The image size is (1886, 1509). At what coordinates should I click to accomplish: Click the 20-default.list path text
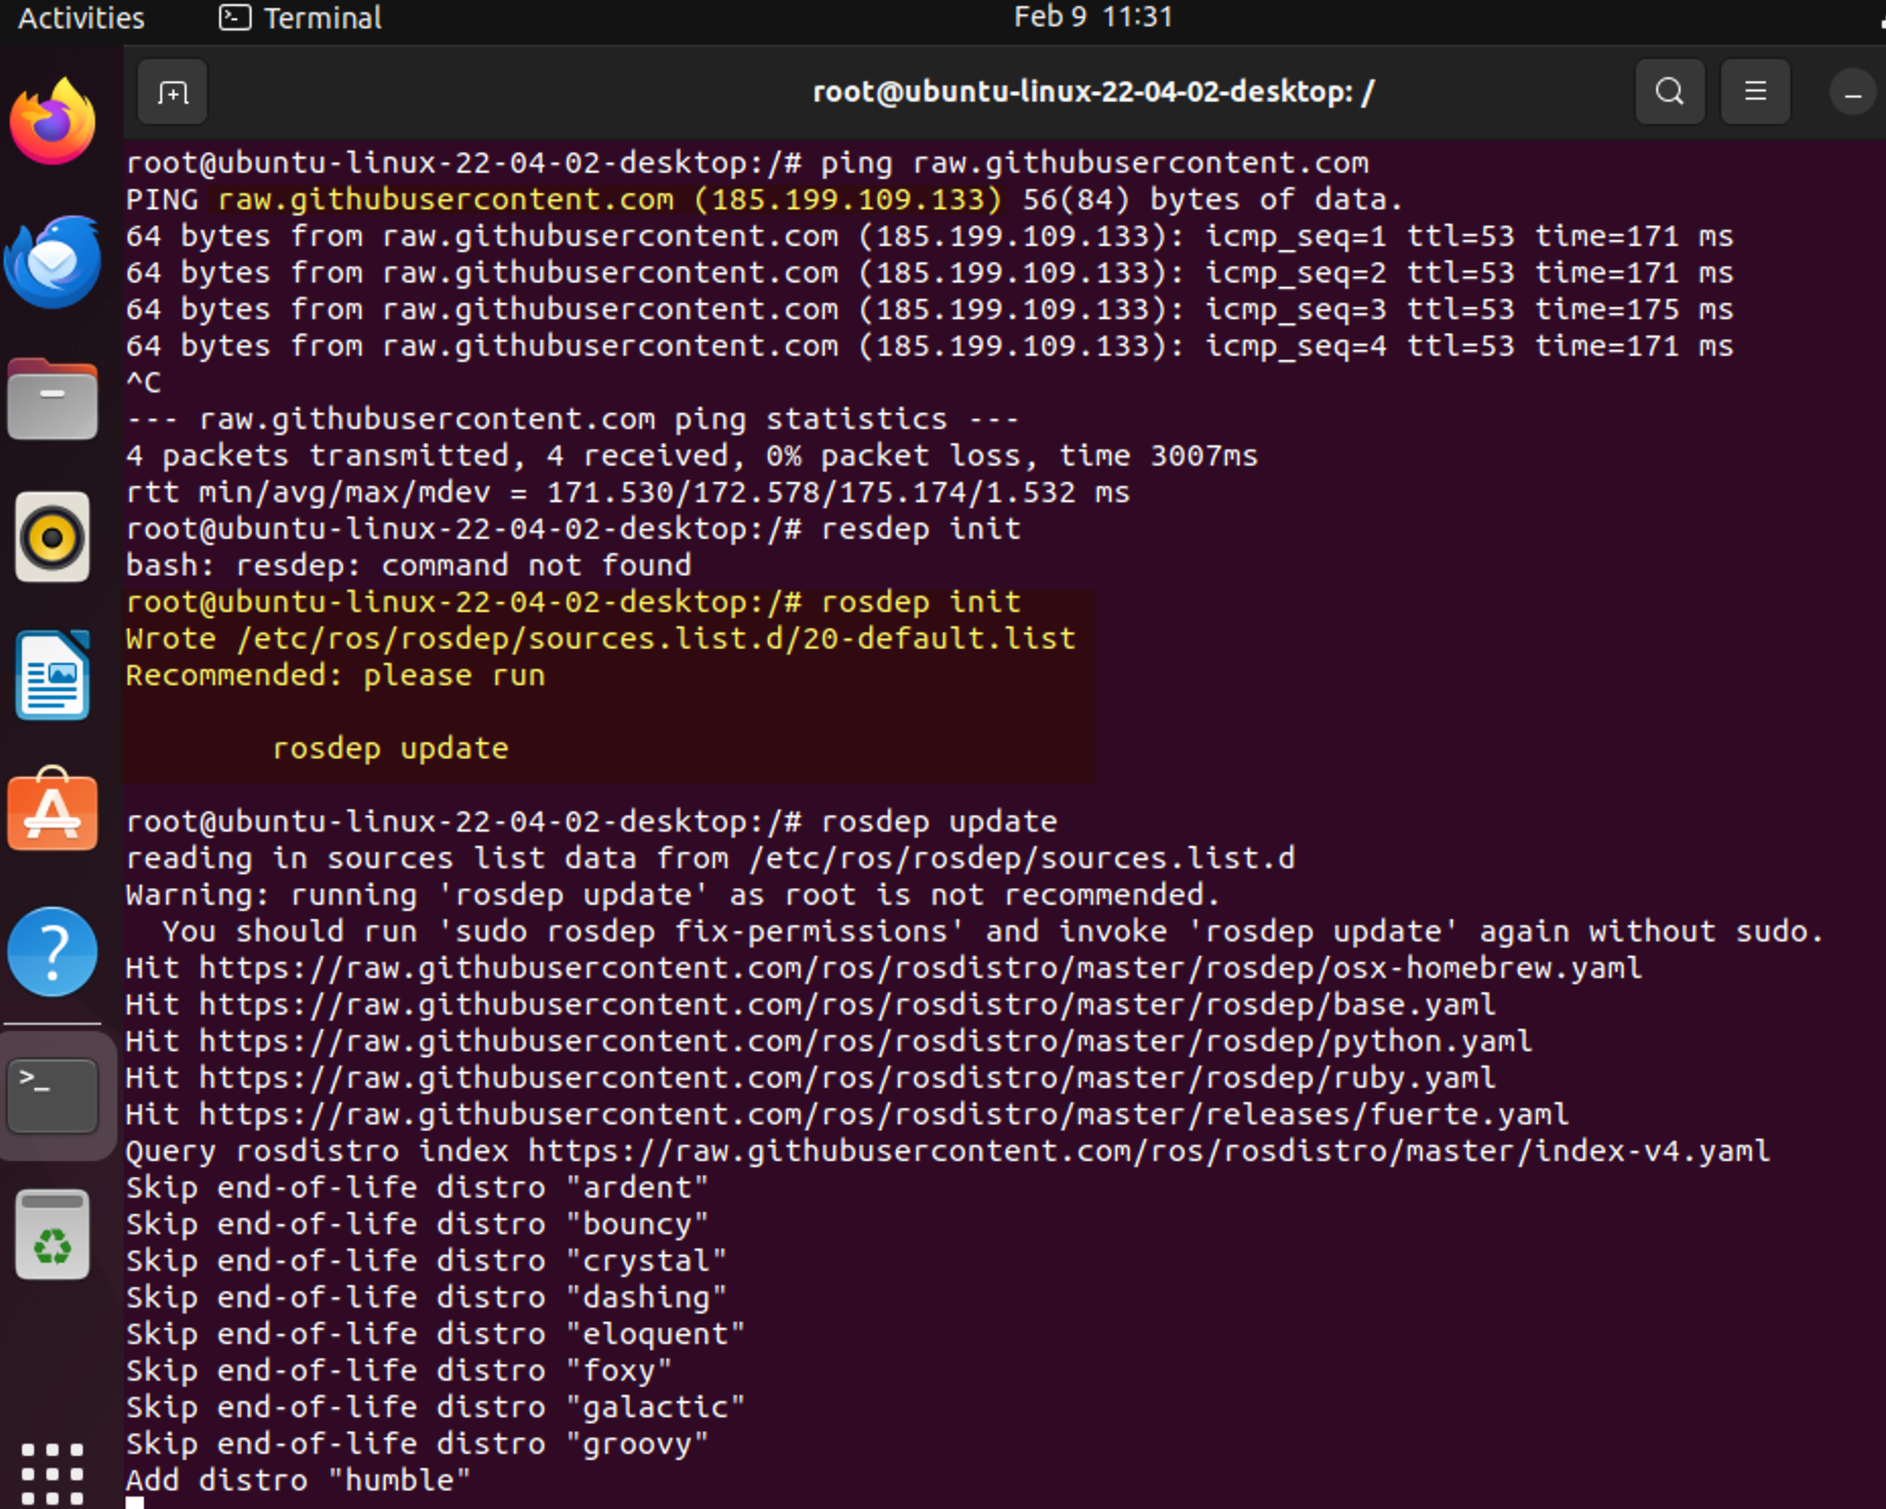click(656, 639)
